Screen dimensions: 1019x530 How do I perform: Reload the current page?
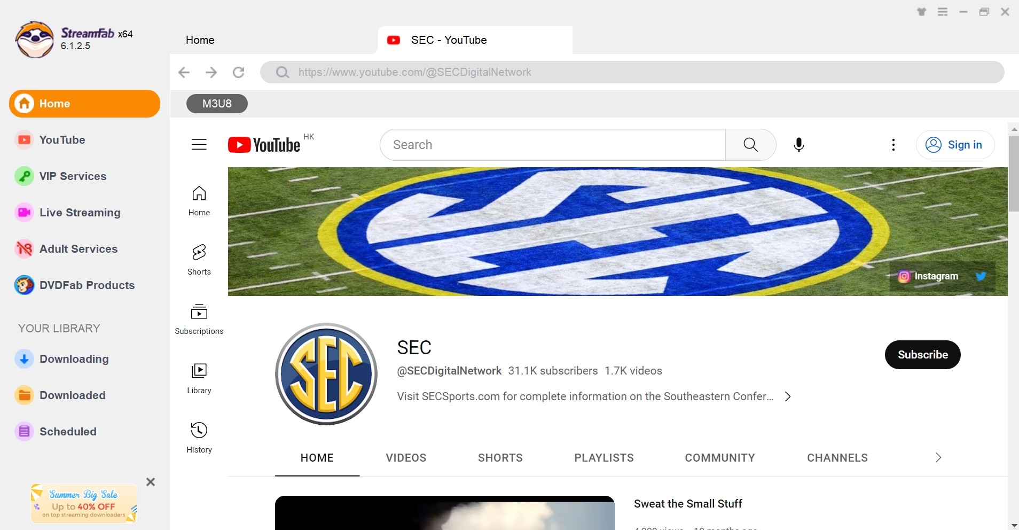click(x=239, y=72)
